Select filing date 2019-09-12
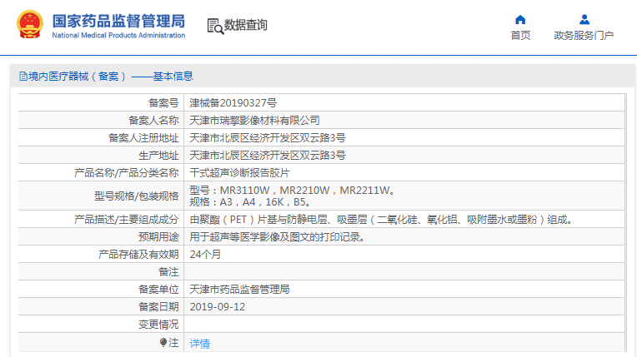This screenshot has width=637, height=357. click(218, 307)
